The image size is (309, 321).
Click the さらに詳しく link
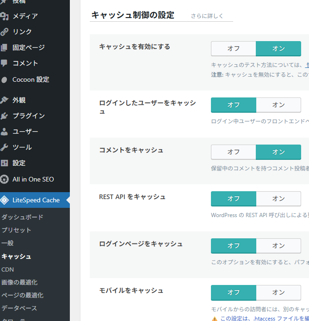click(x=207, y=16)
